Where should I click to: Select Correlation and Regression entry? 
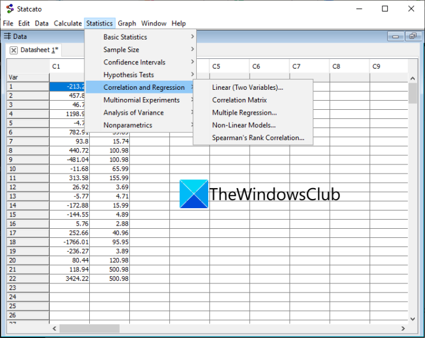coord(140,87)
